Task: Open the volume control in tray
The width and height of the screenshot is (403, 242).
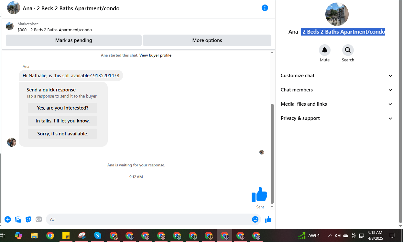Action: tap(338, 236)
